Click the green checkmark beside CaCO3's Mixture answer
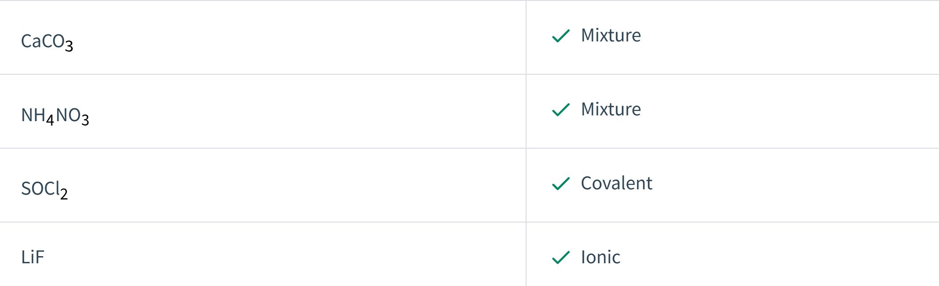This screenshot has height=286, width=939. tap(561, 36)
